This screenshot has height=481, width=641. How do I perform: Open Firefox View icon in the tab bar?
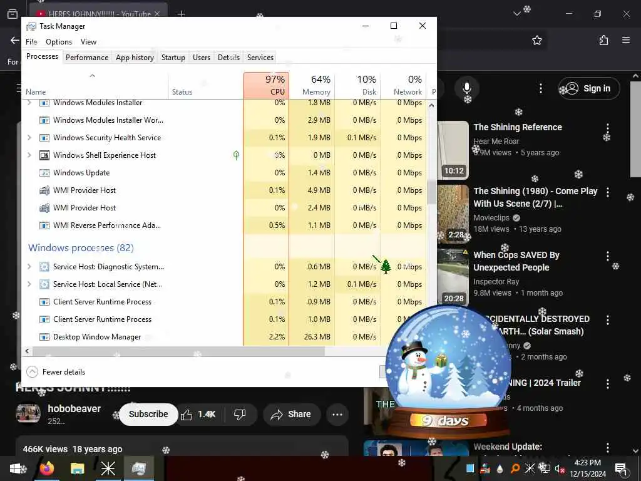[x=13, y=14]
